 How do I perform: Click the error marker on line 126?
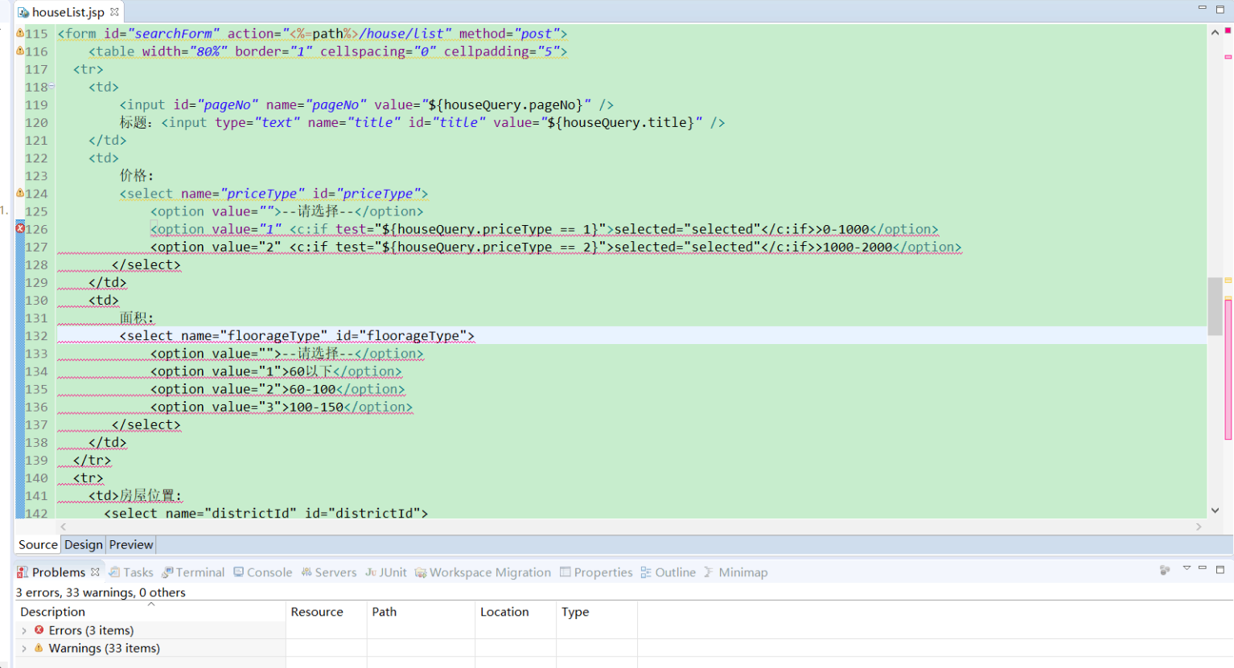[x=20, y=228]
